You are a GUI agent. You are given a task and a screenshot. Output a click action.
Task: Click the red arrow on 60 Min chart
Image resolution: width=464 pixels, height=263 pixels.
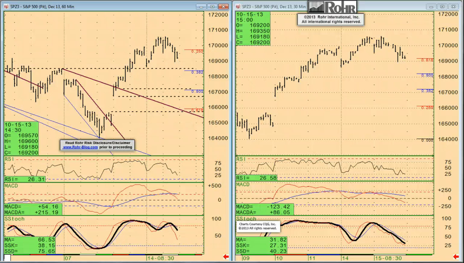point(226,257)
